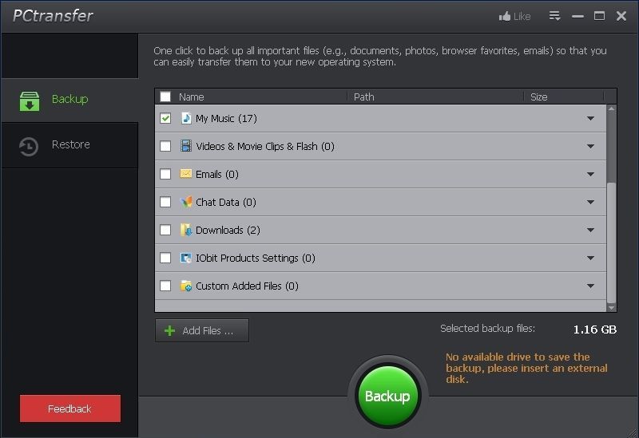Switch to the Restore tab

coord(69,146)
